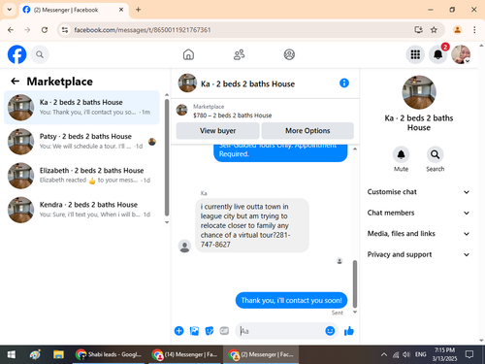Click View buyer button
The width and height of the screenshot is (485, 364).
point(217,131)
